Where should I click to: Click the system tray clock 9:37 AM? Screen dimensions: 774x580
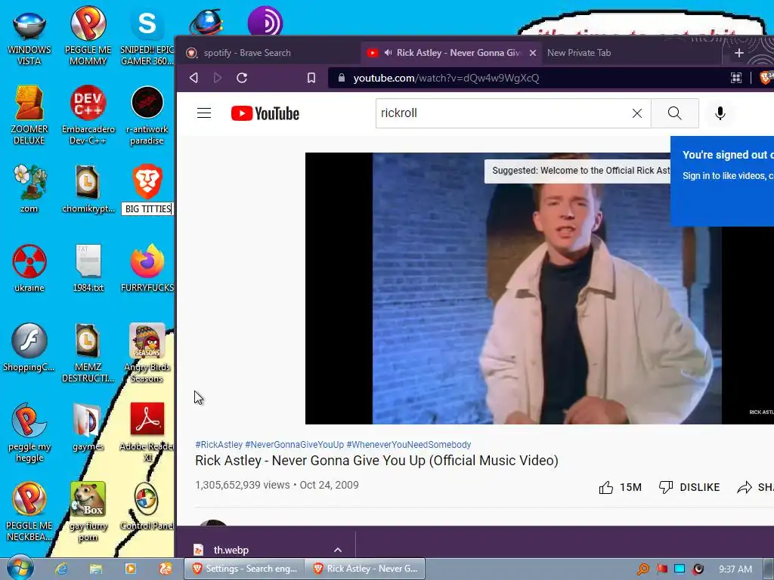click(x=735, y=569)
